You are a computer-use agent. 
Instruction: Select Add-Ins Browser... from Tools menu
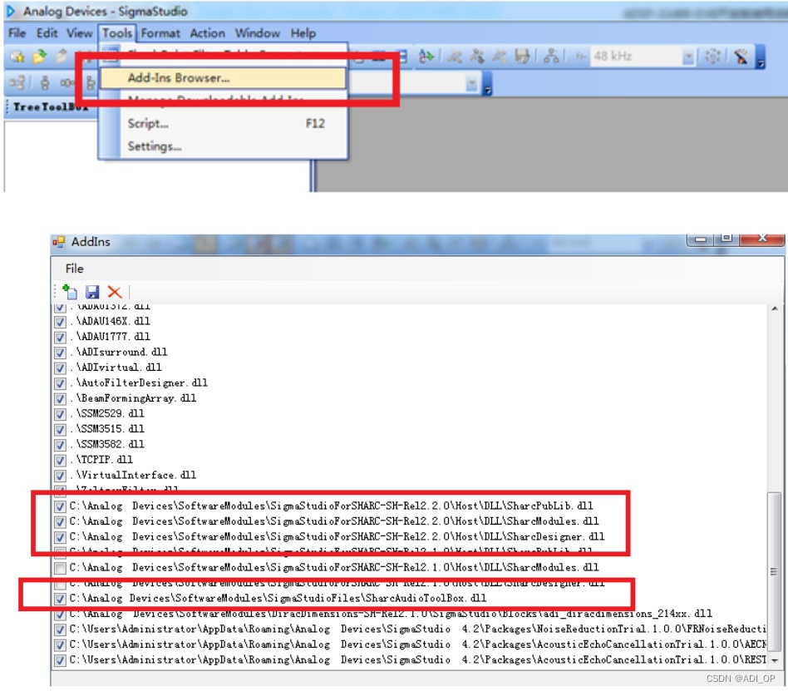pyautogui.click(x=223, y=78)
